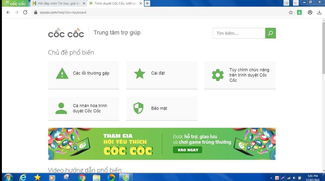The image size is (325, 181).
Task: Open the media player taskbar icon
Action: (x=52, y=178)
